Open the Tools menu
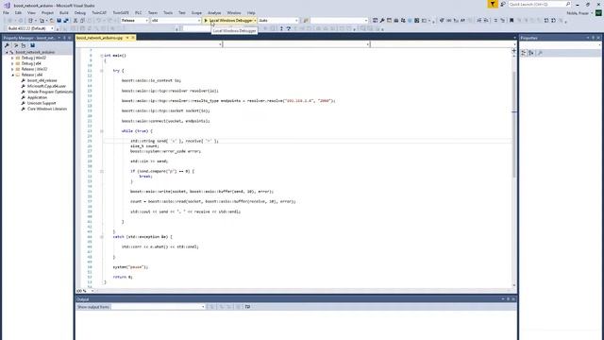 168,12
